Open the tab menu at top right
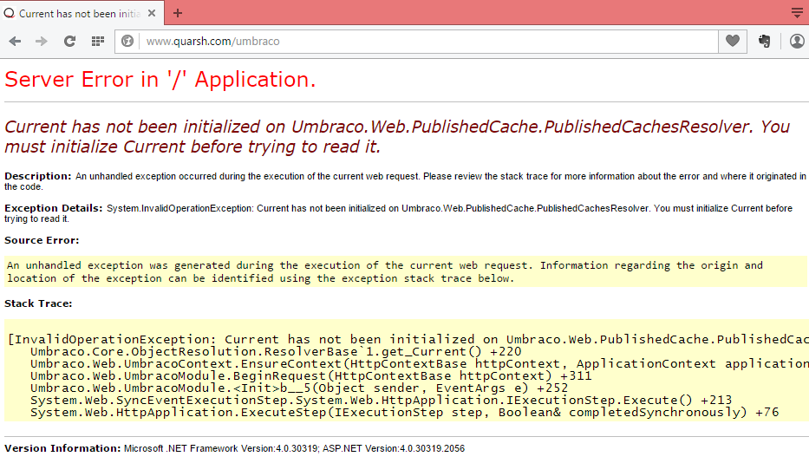The height and width of the screenshot is (476, 809). pos(797,13)
